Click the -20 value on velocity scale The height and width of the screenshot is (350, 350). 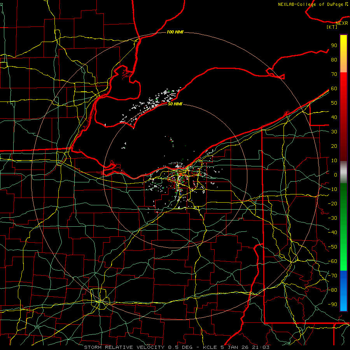(x=332, y=204)
